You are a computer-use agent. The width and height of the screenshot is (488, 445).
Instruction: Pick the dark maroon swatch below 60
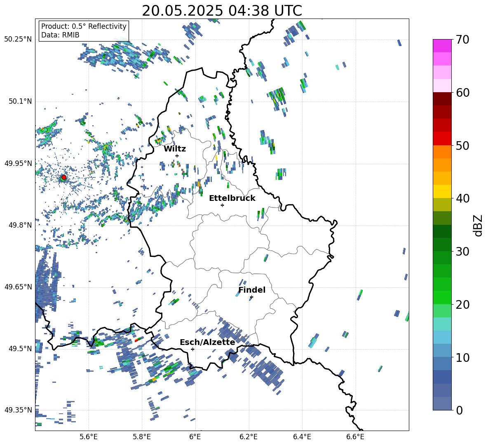(442, 99)
